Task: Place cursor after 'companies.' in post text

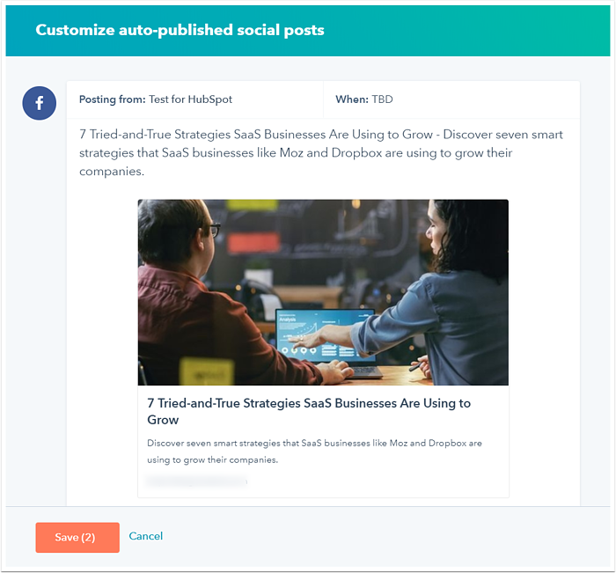Action: (x=145, y=172)
